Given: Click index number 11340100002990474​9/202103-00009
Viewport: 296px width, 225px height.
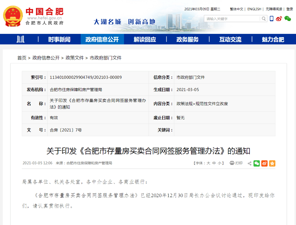Looking at the screenshot, I should click(x=86, y=77).
